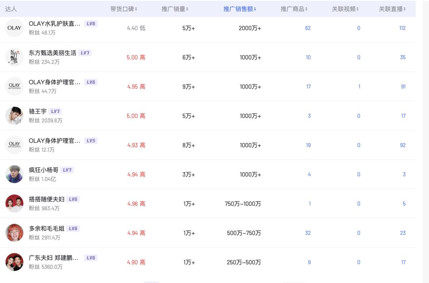
Task: Click 疯狂小杨哥 avatar picture
Action: click(x=14, y=174)
